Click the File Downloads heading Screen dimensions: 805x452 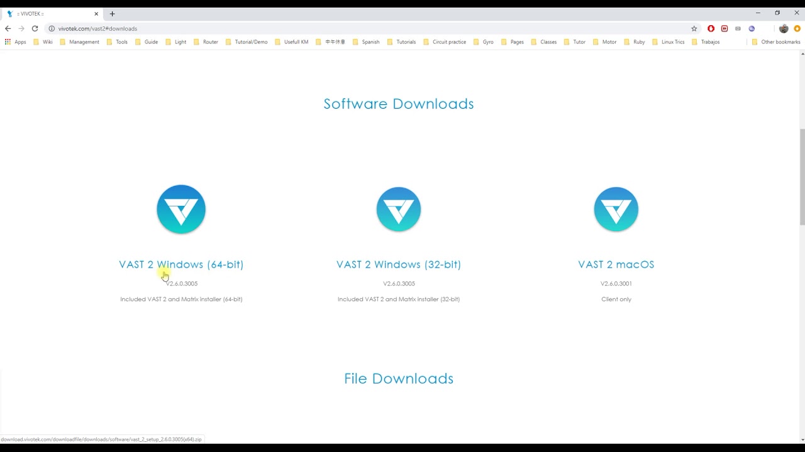(399, 379)
